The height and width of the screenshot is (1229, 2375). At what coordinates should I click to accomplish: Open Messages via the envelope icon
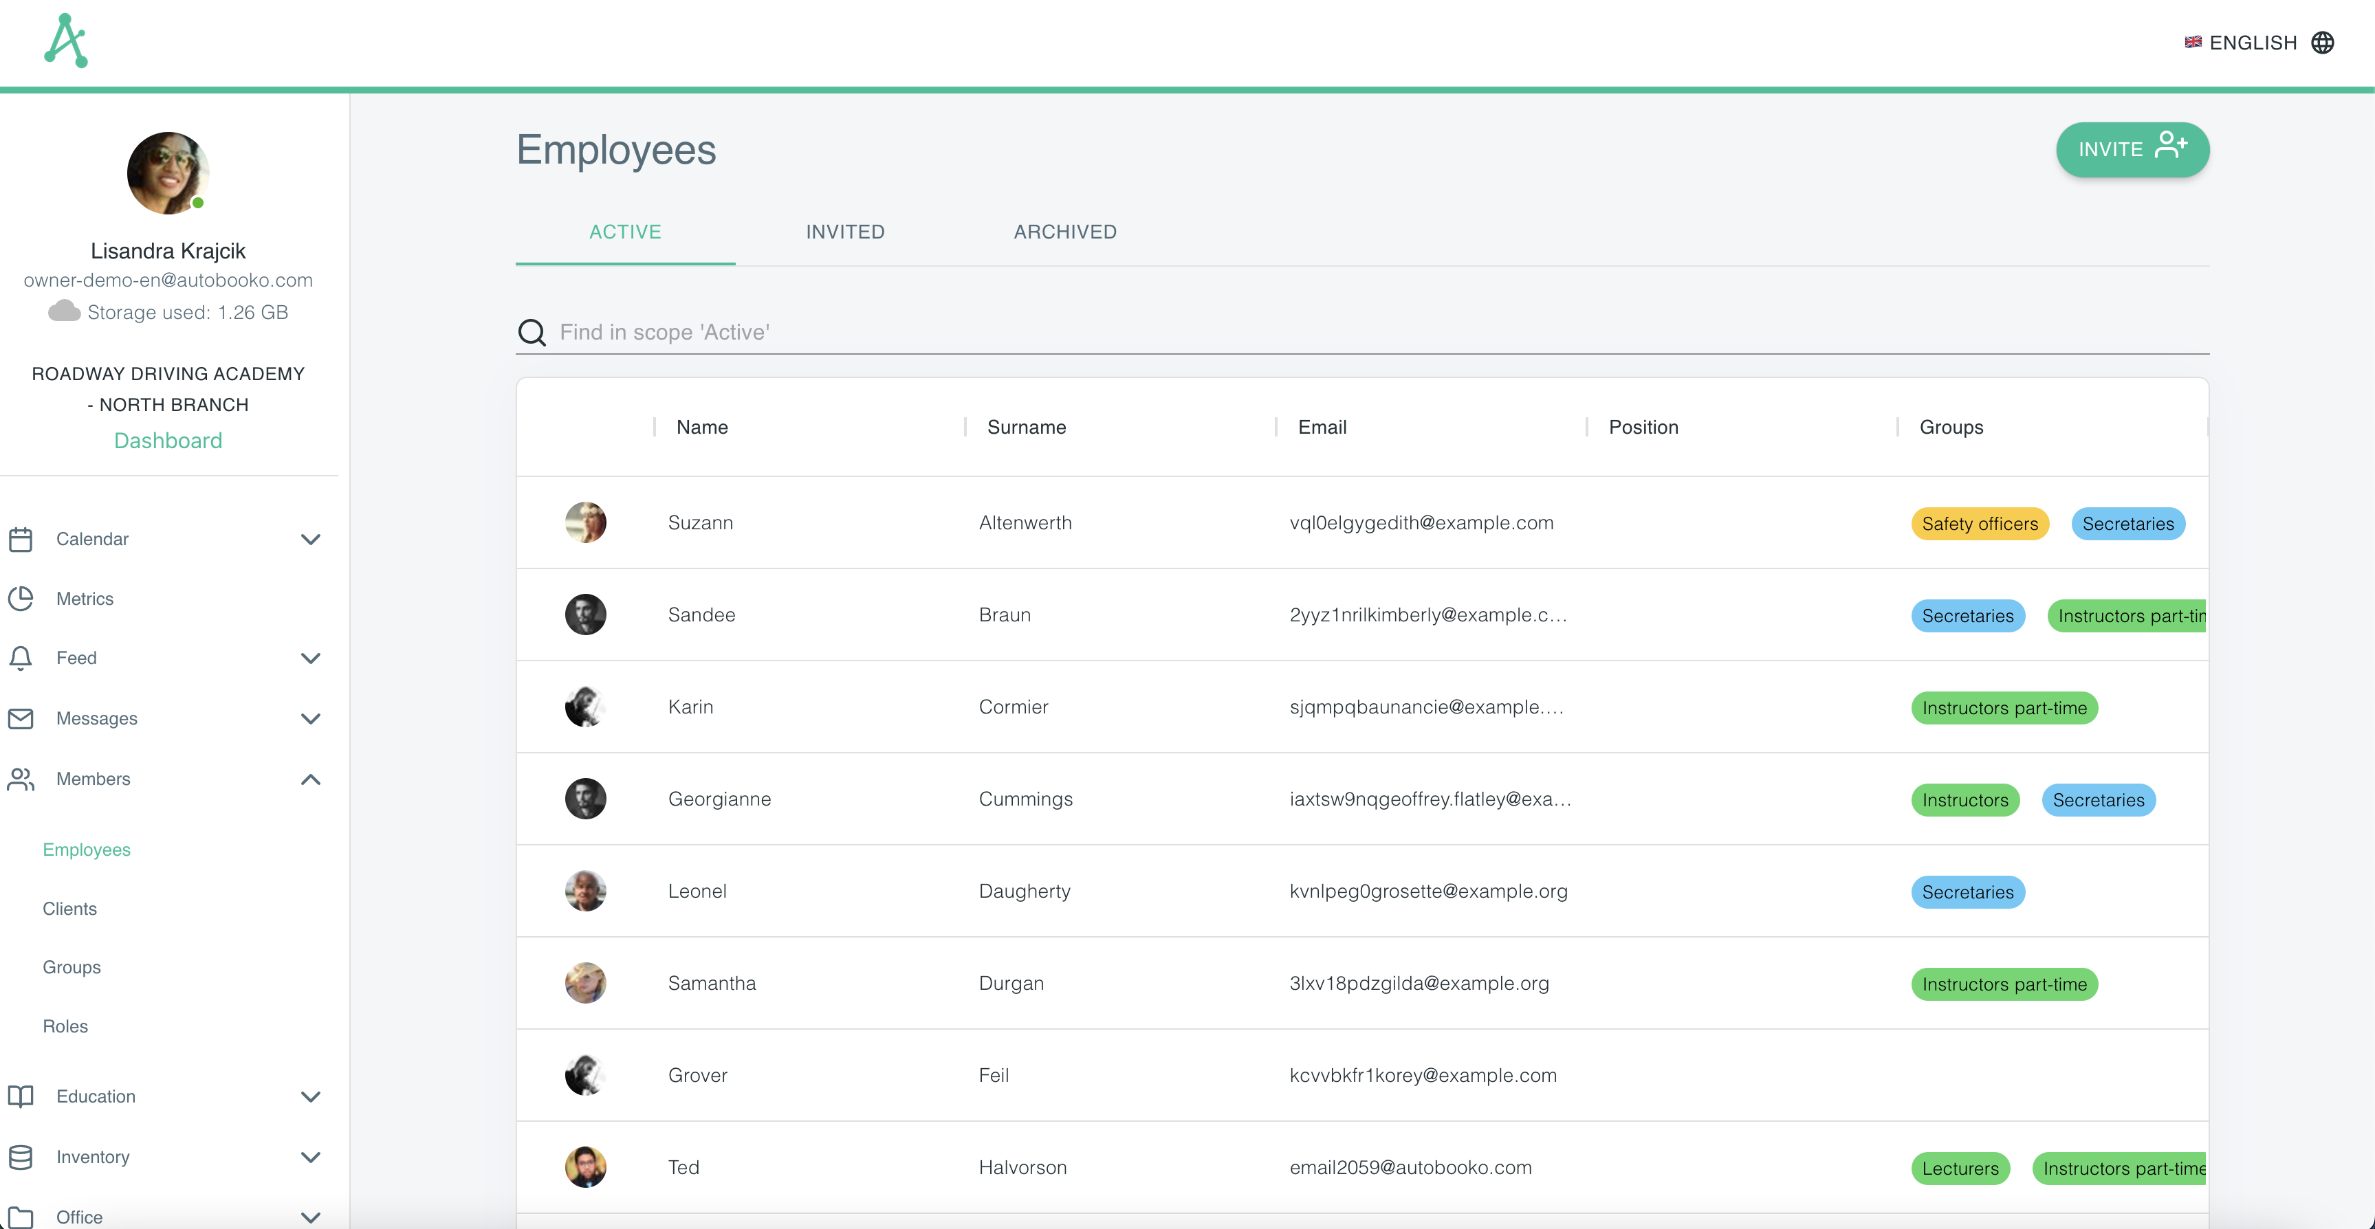click(x=22, y=718)
